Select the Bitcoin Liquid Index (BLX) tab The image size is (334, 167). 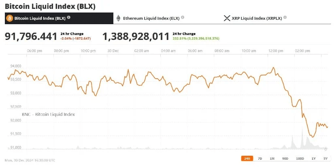point(40,18)
